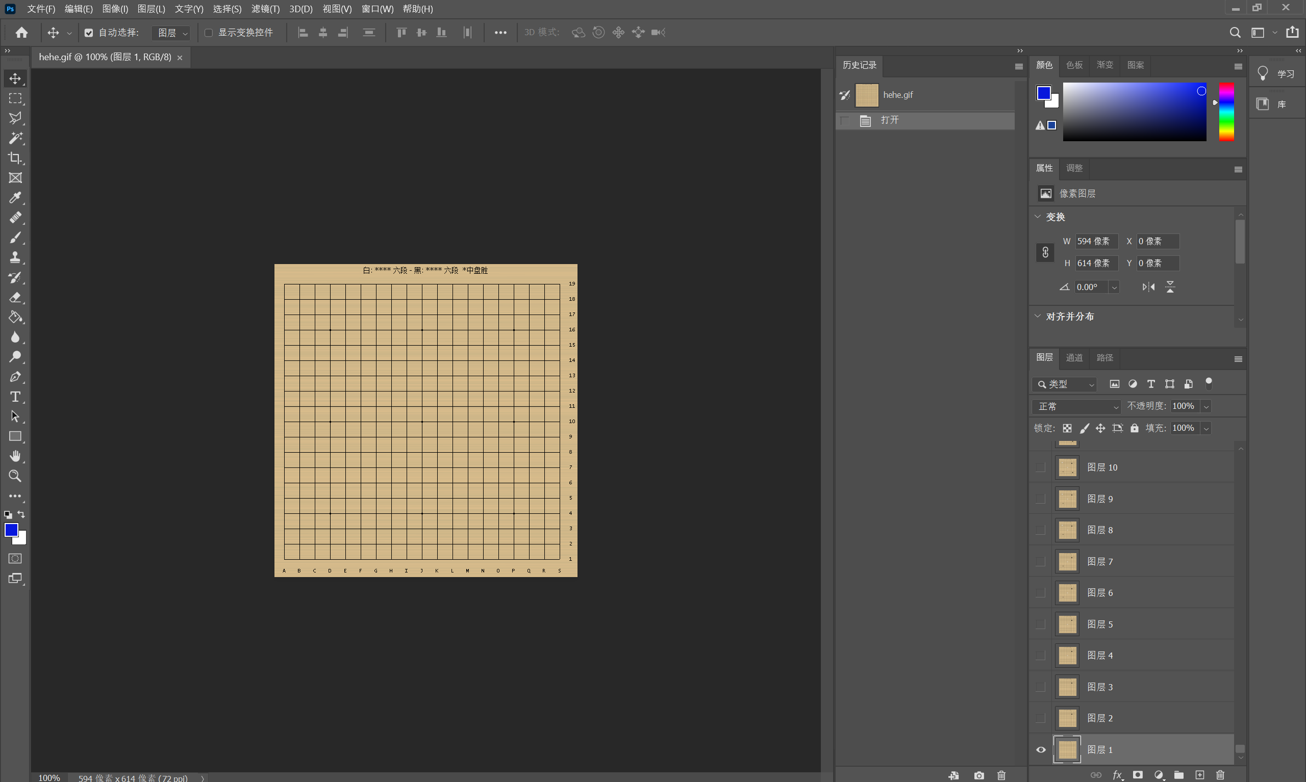Select the Eyedropper tool
Image resolution: width=1306 pixels, height=782 pixels.
pyautogui.click(x=15, y=198)
